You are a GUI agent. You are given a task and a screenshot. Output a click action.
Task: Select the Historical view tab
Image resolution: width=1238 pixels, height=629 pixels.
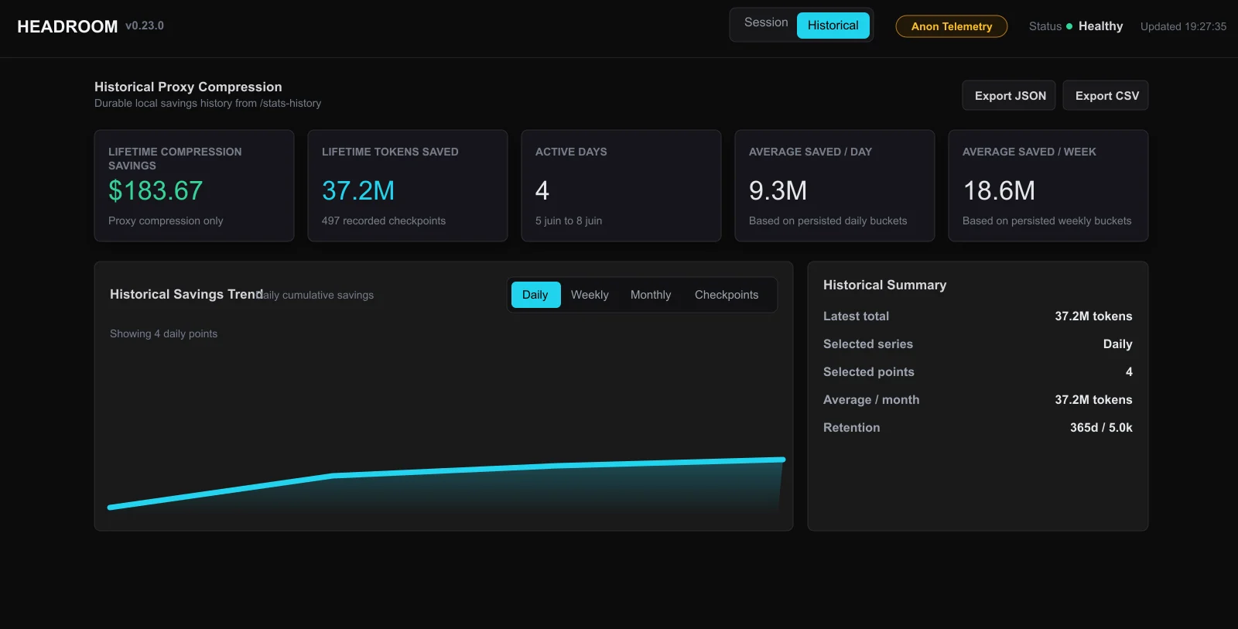pos(833,26)
